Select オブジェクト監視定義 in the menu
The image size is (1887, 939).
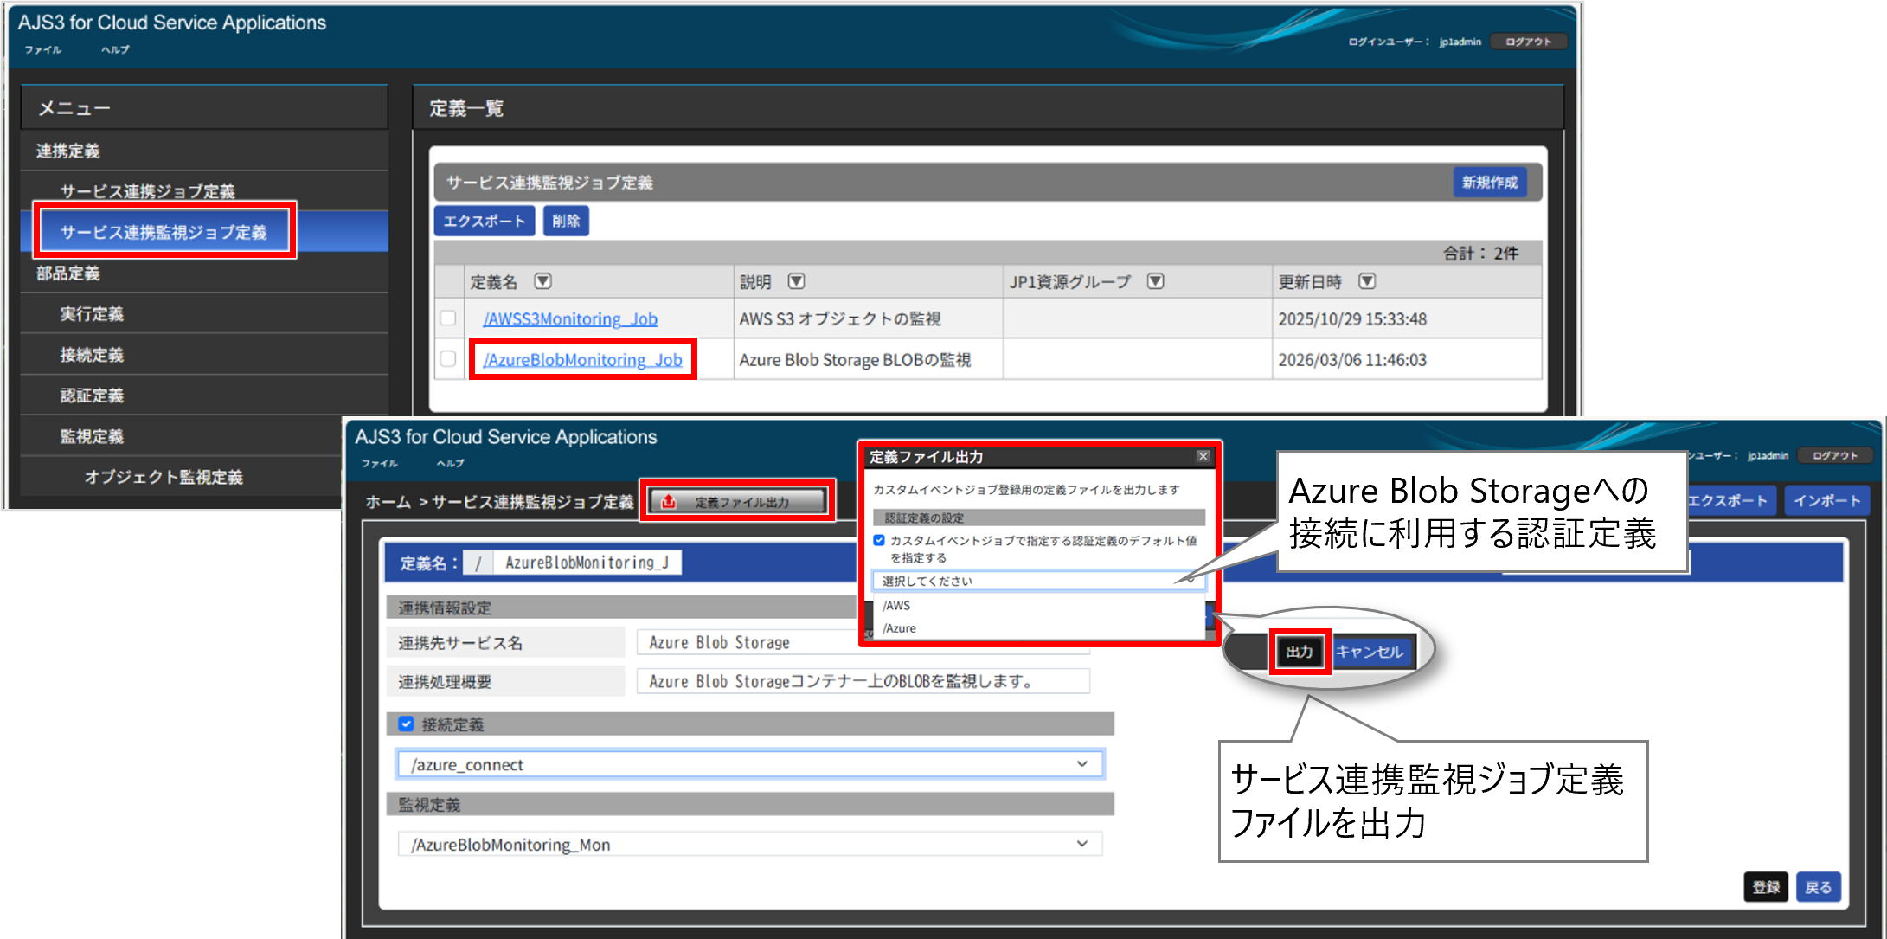[164, 476]
